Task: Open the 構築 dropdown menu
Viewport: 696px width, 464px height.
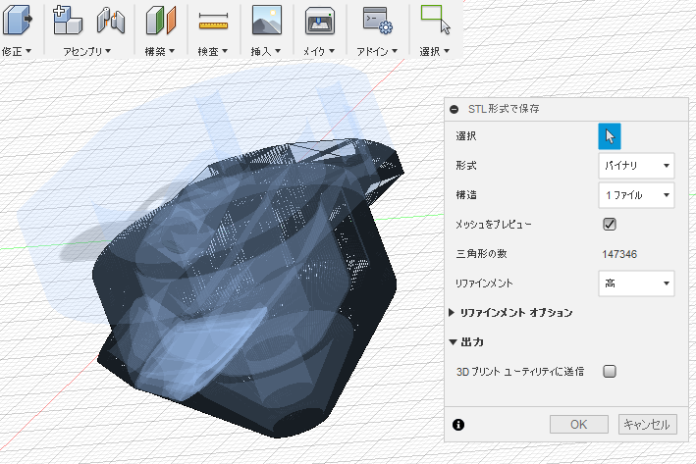Action: [x=160, y=51]
